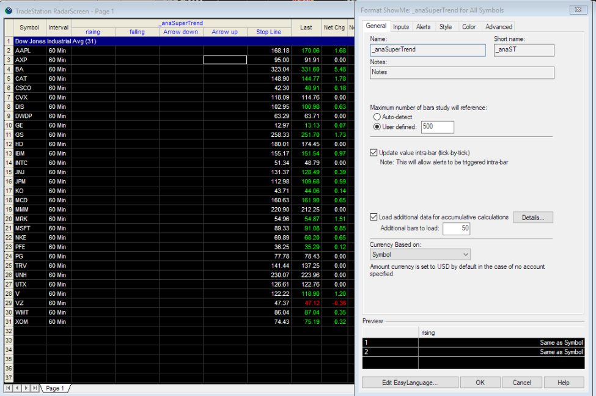Click the Notes text field
The height and width of the screenshot is (396, 596).
click(462, 73)
